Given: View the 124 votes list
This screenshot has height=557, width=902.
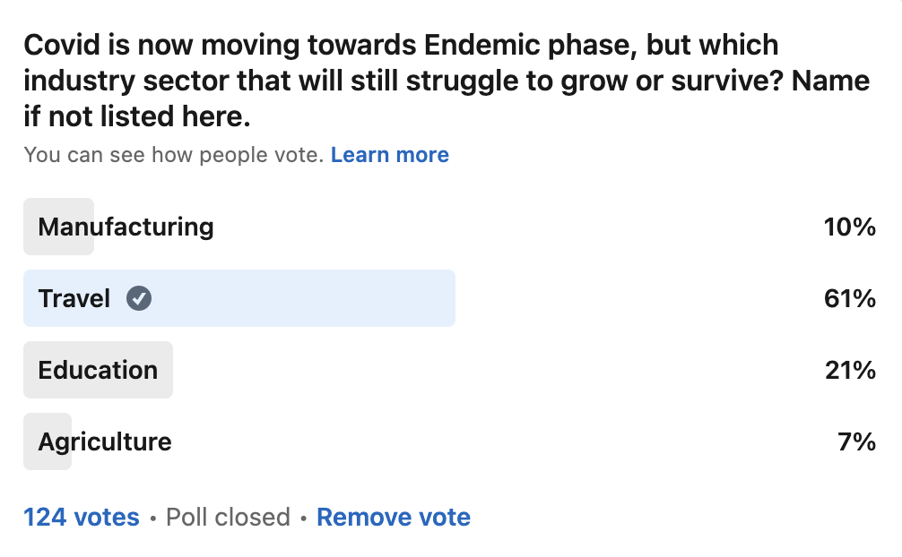Looking at the screenshot, I should click(x=82, y=517).
